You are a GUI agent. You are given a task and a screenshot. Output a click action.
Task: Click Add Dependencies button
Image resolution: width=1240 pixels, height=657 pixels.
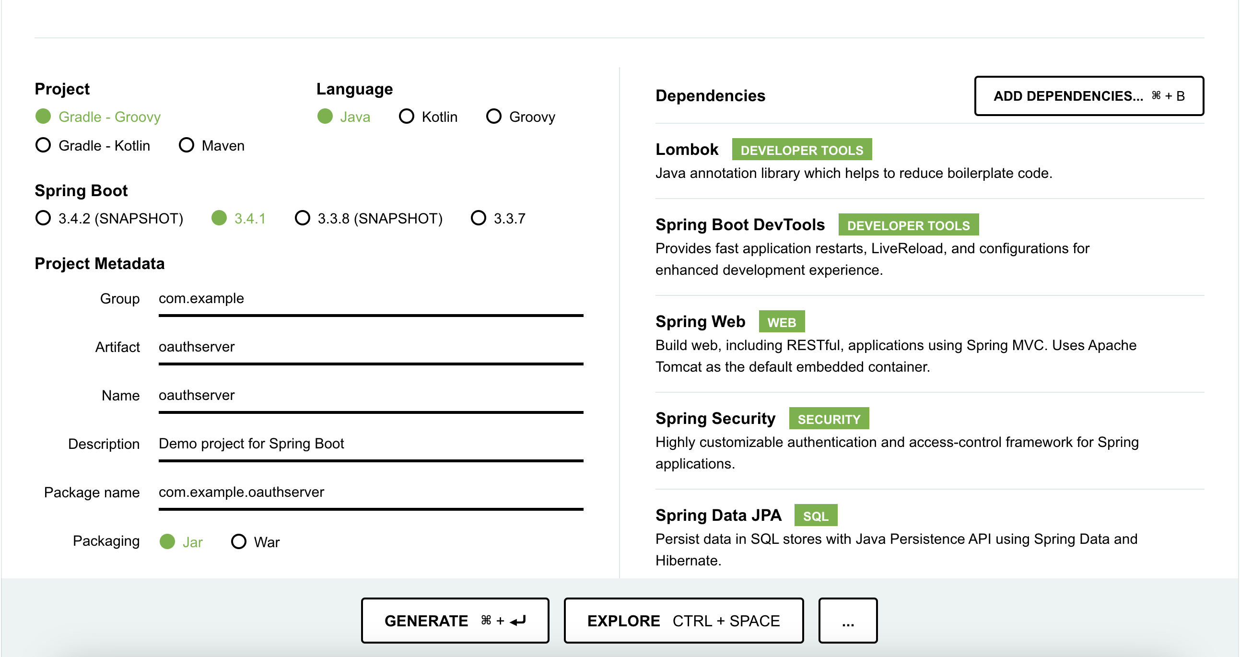pyautogui.click(x=1089, y=96)
